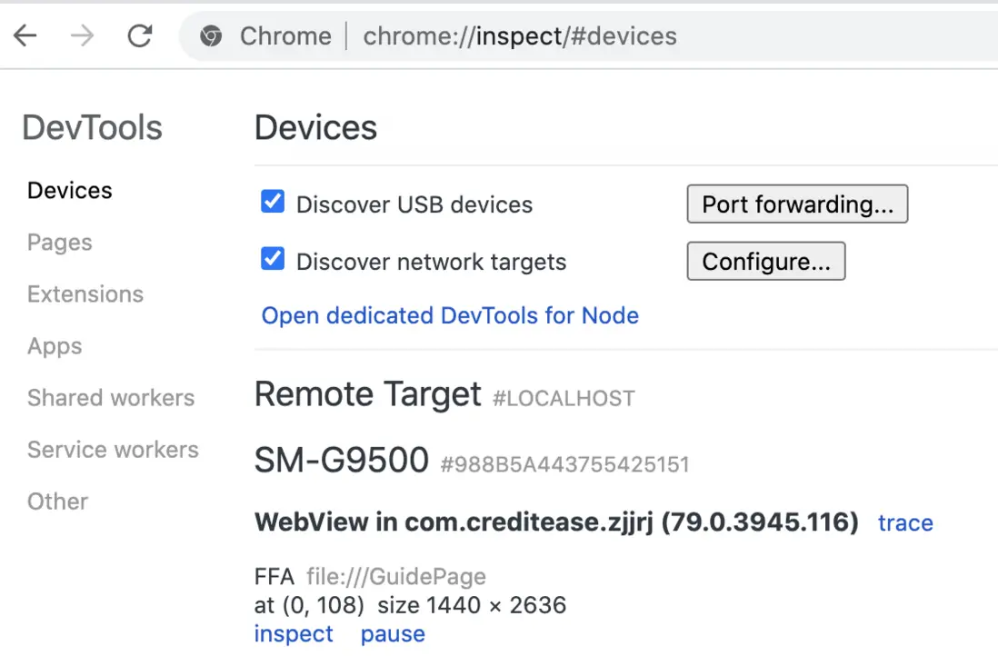Uncheck Discover USB devices
This screenshot has height=656, width=998.
[273, 202]
